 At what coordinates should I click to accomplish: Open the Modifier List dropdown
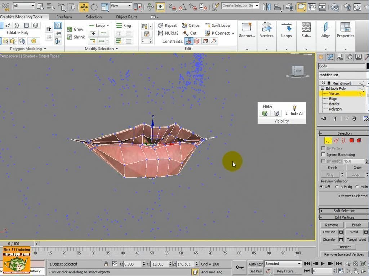pos(342,75)
